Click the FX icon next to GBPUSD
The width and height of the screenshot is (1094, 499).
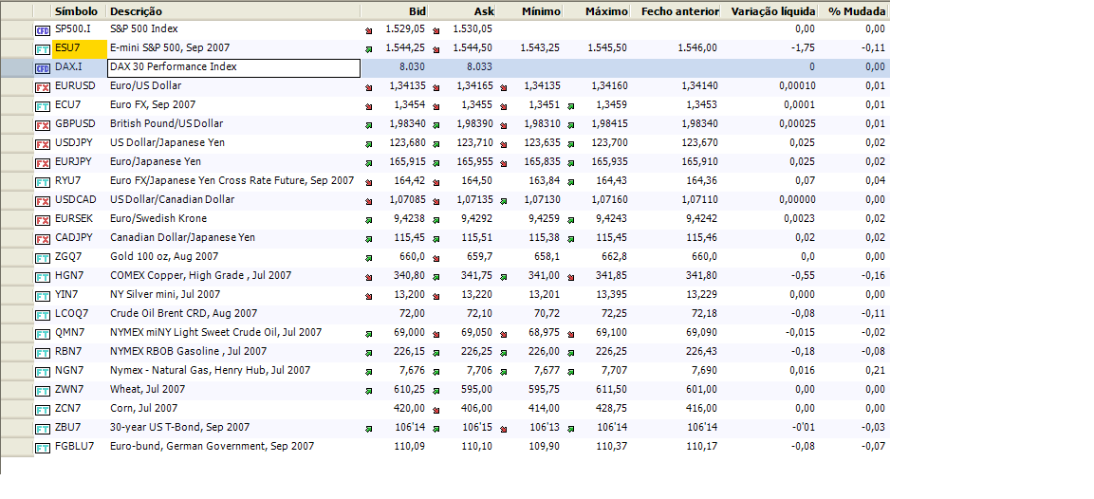pyautogui.click(x=43, y=125)
